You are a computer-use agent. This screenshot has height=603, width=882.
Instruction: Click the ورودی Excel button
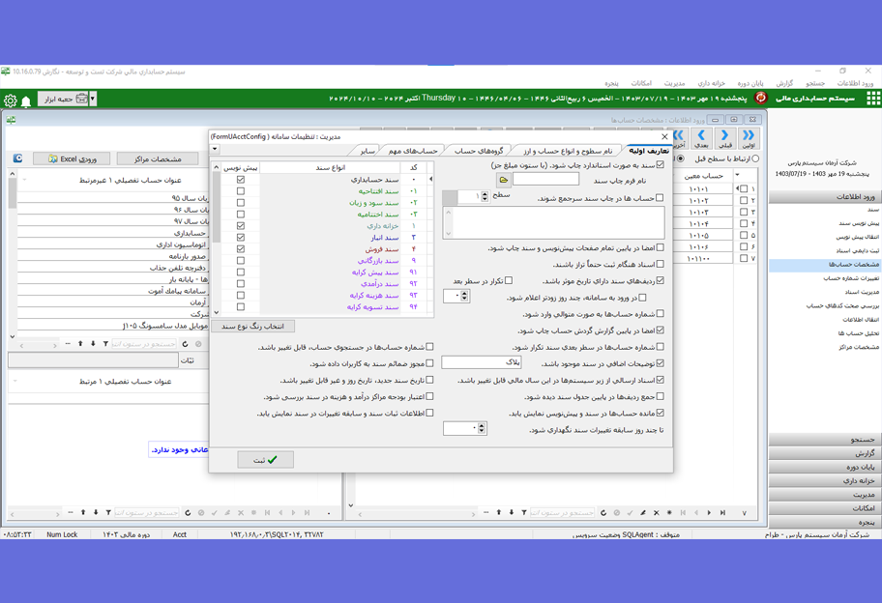click(72, 159)
